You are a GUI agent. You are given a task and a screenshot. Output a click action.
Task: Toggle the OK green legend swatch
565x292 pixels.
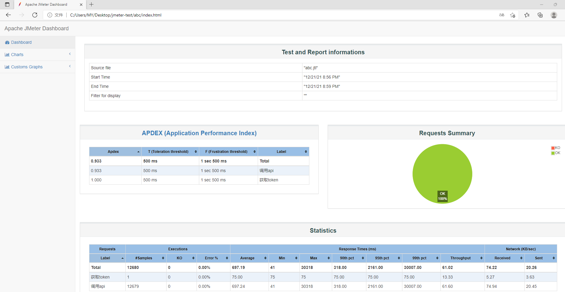tap(553, 153)
